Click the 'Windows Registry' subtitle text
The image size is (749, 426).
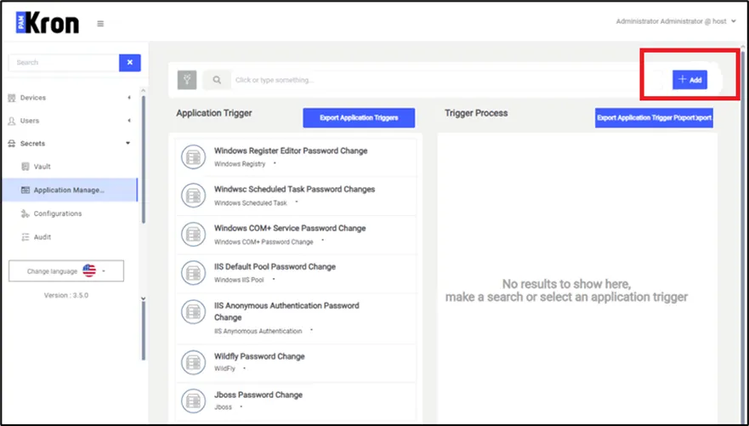pyautogui.click(x=240, y=164)
